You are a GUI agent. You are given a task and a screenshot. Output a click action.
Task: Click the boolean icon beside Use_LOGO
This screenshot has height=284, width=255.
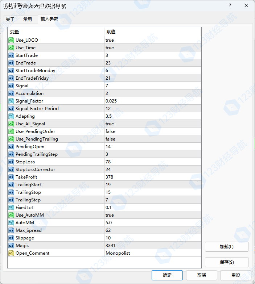coord(11,40)
